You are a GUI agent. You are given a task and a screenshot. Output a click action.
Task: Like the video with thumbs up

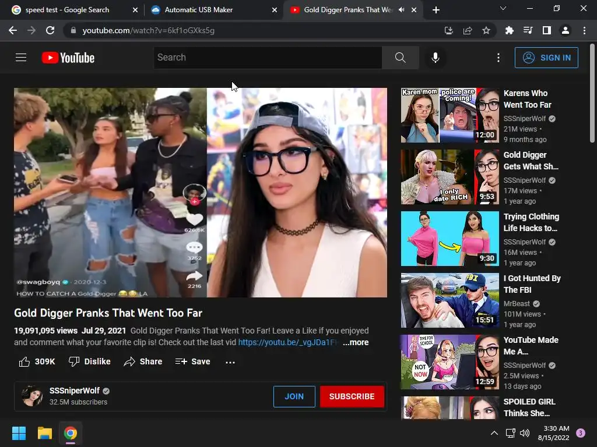click(24, 361)
